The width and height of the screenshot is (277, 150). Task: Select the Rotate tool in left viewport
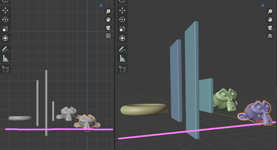tap(5, 19)
